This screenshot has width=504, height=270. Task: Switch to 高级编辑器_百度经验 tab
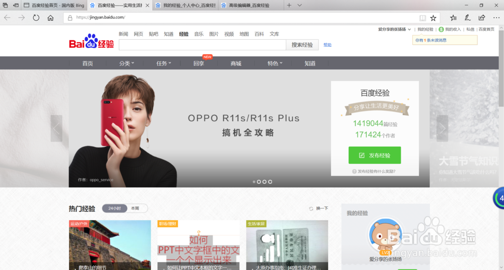pyautogui.click(x=250, y=6)
